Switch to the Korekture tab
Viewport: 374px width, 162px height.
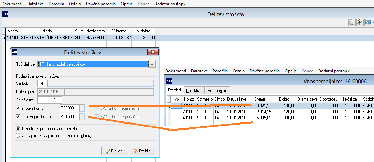194,90
